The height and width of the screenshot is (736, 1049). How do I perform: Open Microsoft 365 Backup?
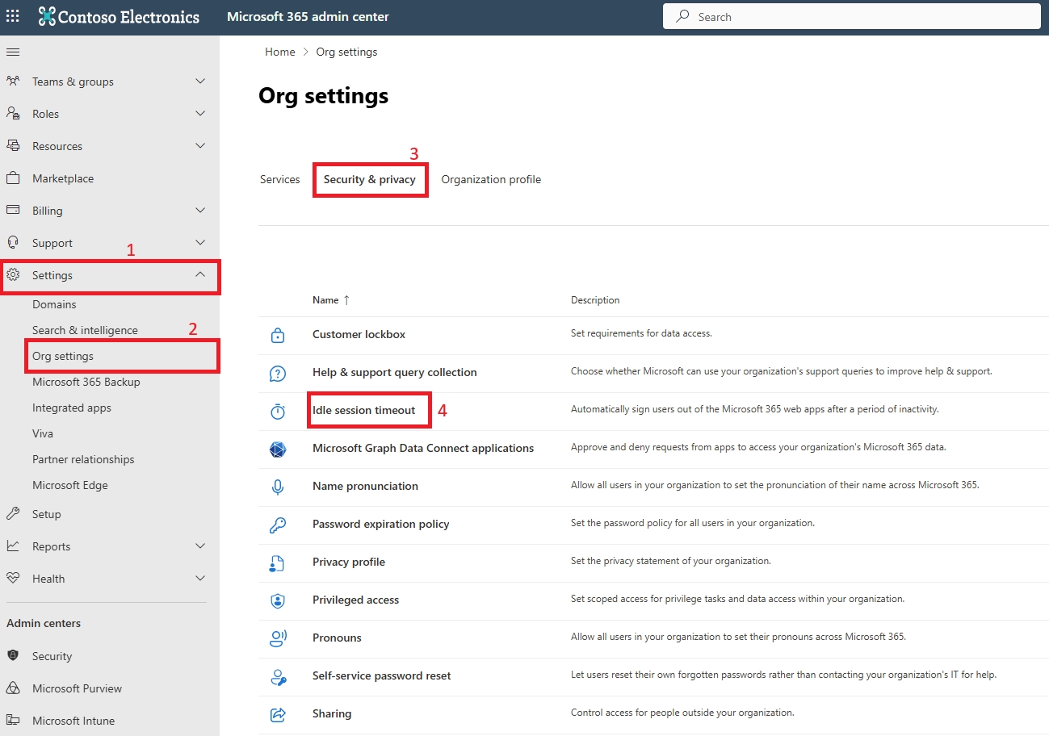click(86, 382)
